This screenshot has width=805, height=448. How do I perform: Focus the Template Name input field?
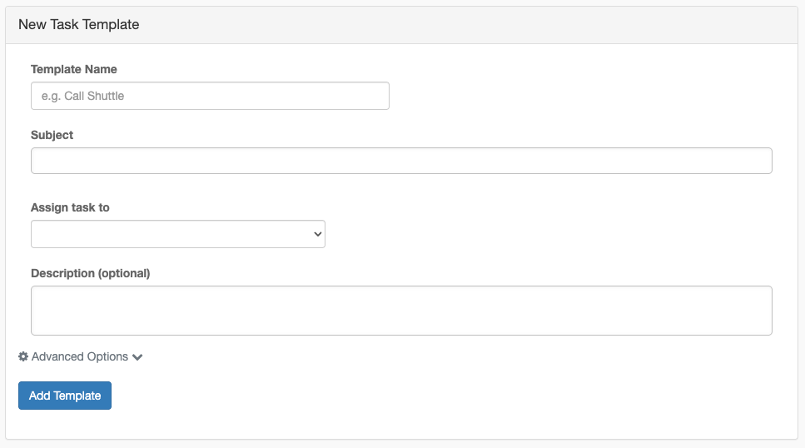click(210, 96)
